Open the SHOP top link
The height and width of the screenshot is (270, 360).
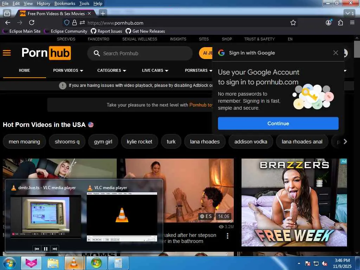click(x=227, y=39)
